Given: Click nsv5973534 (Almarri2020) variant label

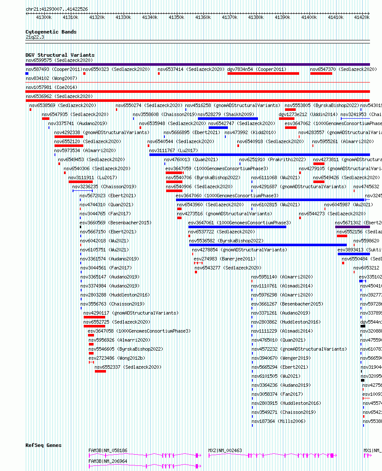Looking at the screenshot, I should click(x=85, y=150).
